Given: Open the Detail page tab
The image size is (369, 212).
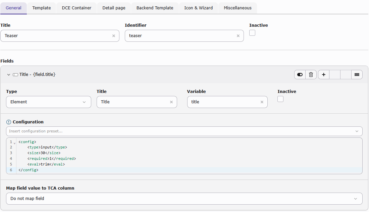Looking at the screenshot, I should point(114,8).
